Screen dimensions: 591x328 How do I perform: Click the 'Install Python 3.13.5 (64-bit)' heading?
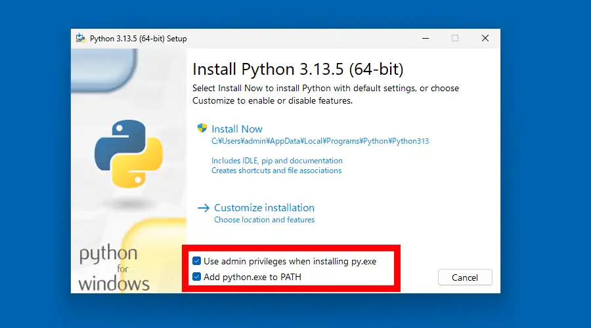pyautogui.click(x=297, y=70)
